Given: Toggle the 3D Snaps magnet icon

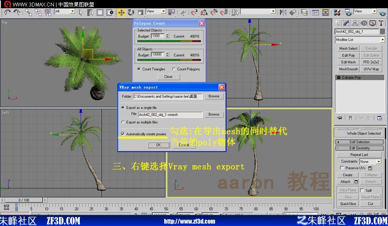Looking at the screenshot, I should pyautogui.click(x=194, y=13).
